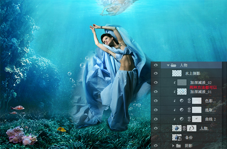Select the 选取... layer mask thumbnail

[197, 110]
